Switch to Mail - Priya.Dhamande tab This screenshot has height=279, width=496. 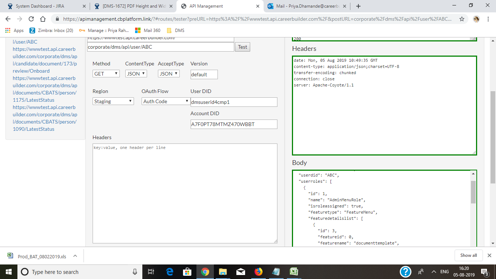[x=307, y=6]
